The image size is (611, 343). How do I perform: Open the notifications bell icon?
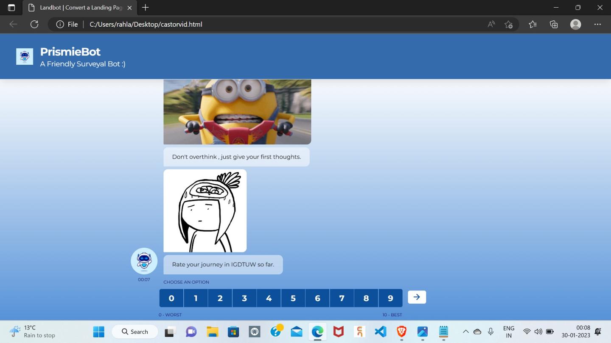click(x=598, y=332)
